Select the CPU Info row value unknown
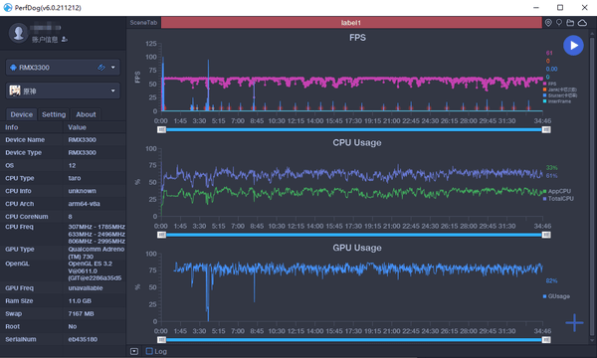The height and width of the screenshot is (358, 597). pyautogui.click(x=82, y=191)
